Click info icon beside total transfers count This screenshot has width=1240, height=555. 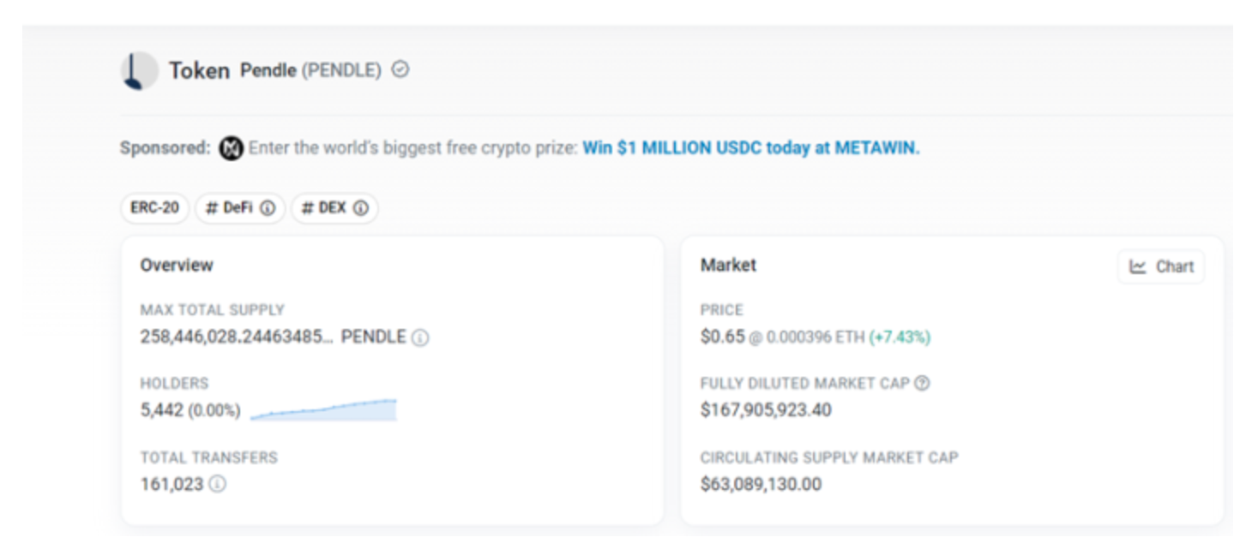pyautogui.click(x=218, y=485)
